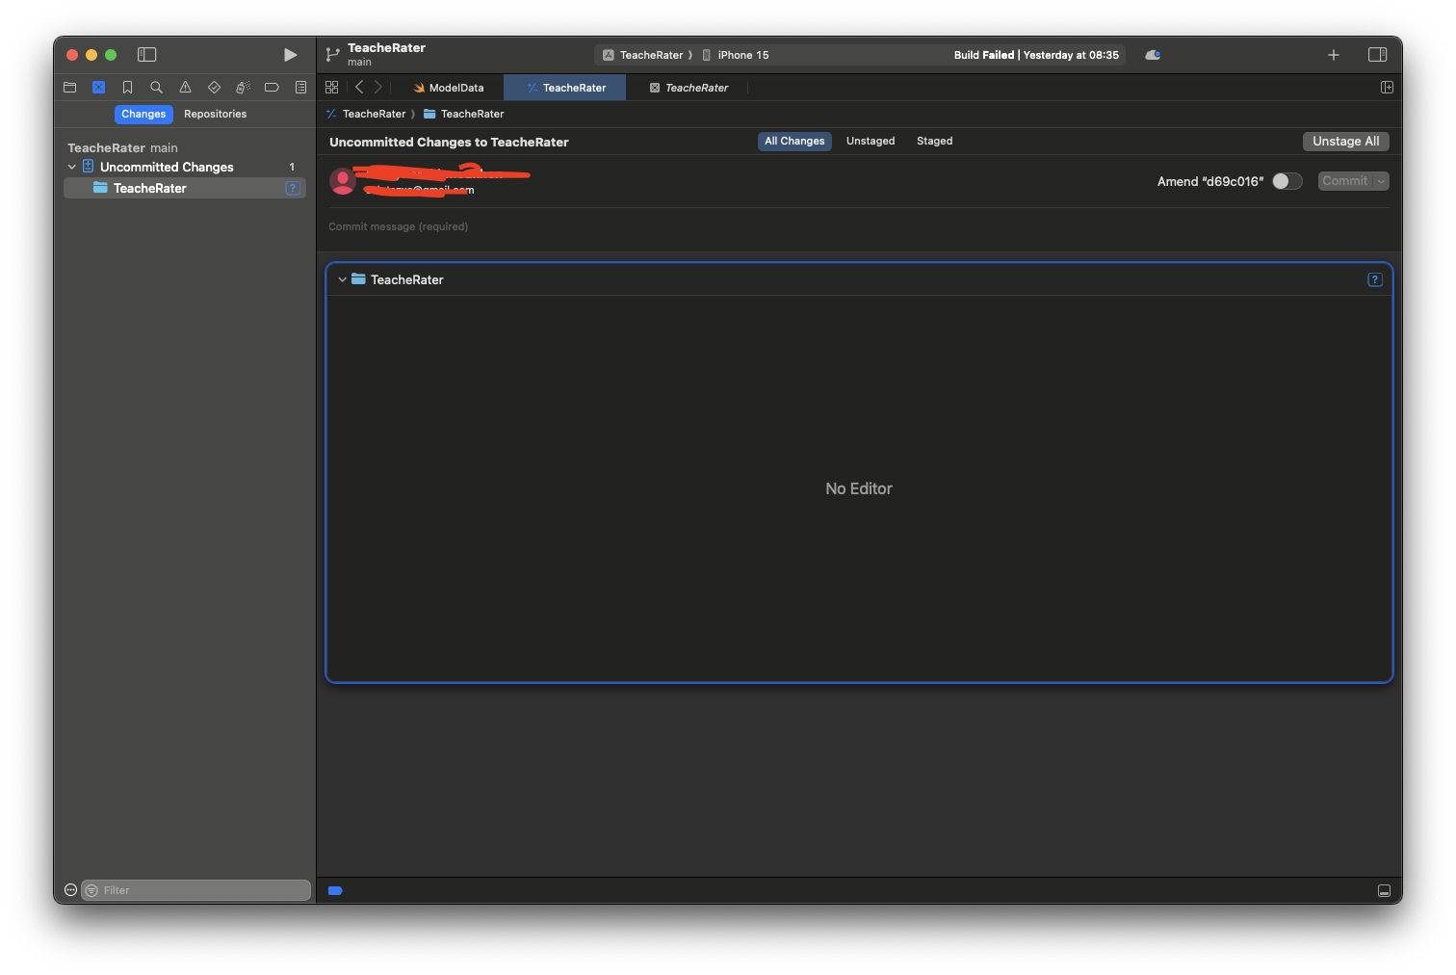Viewport: 1456px width, 975px height.
Task: Click the TeacheRater main repository label
Action: click(x=122, y=147)
